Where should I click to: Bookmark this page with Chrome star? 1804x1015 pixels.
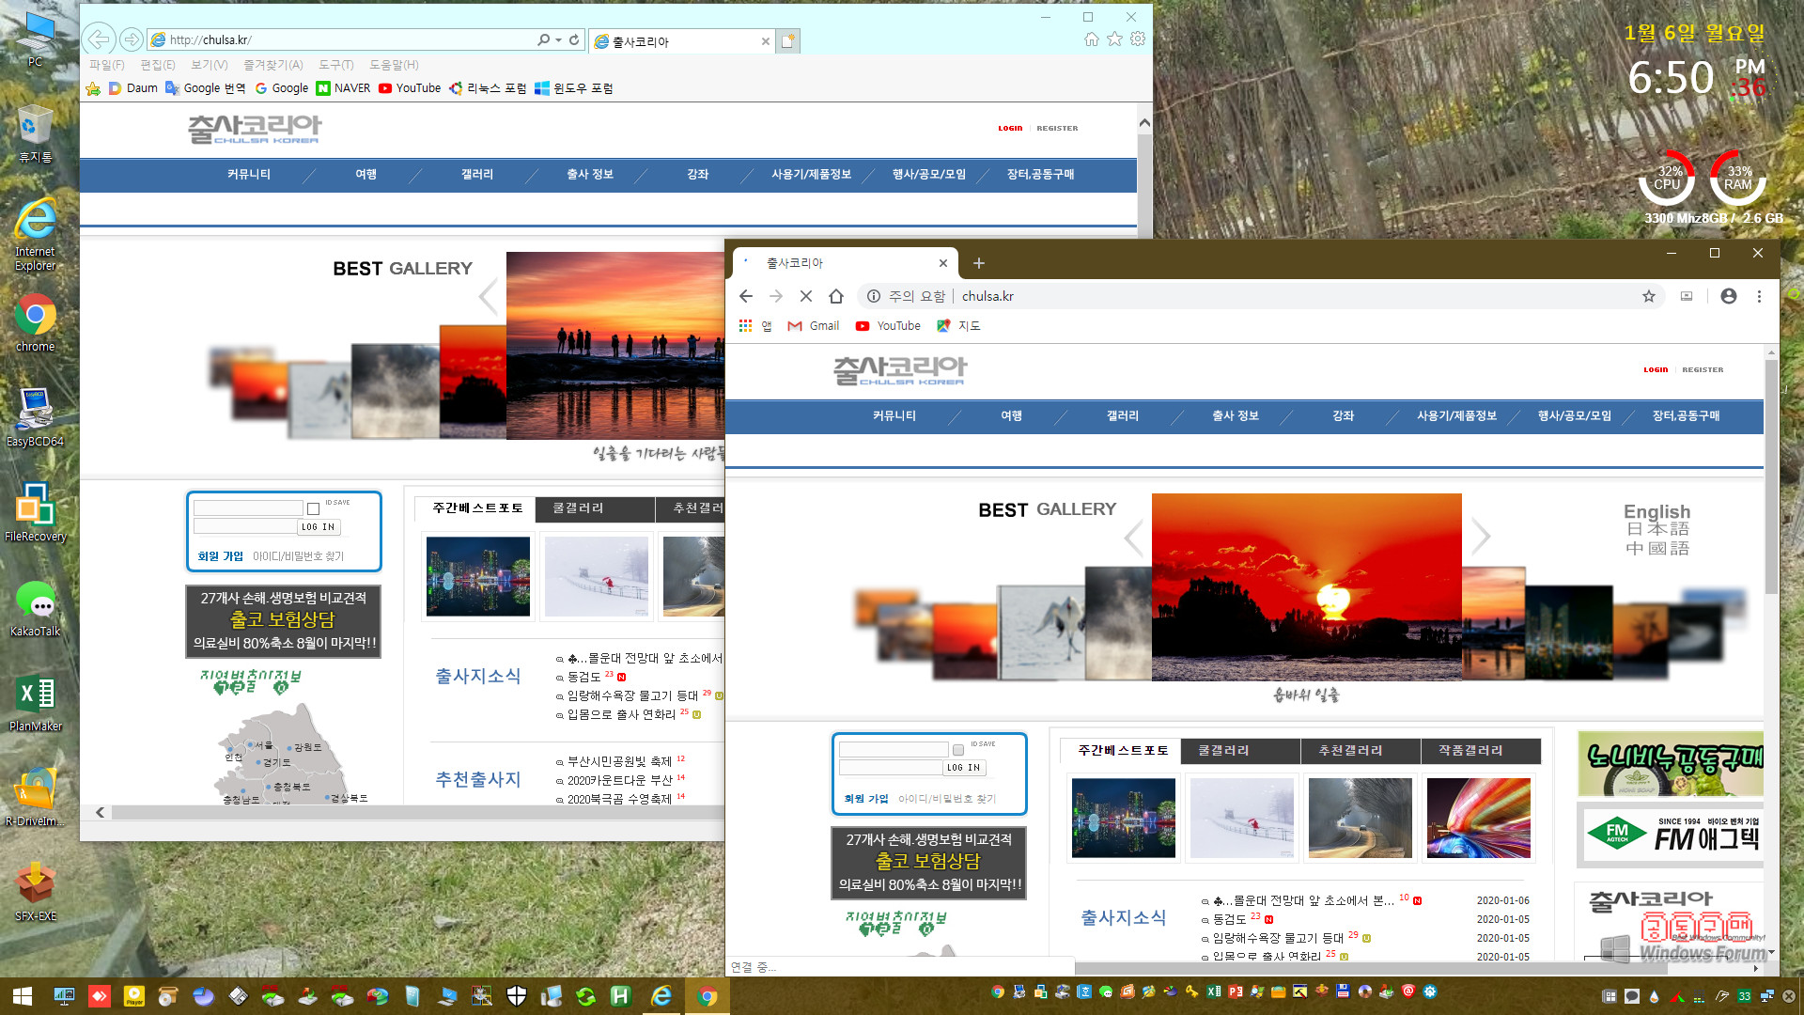(1649, 296)
